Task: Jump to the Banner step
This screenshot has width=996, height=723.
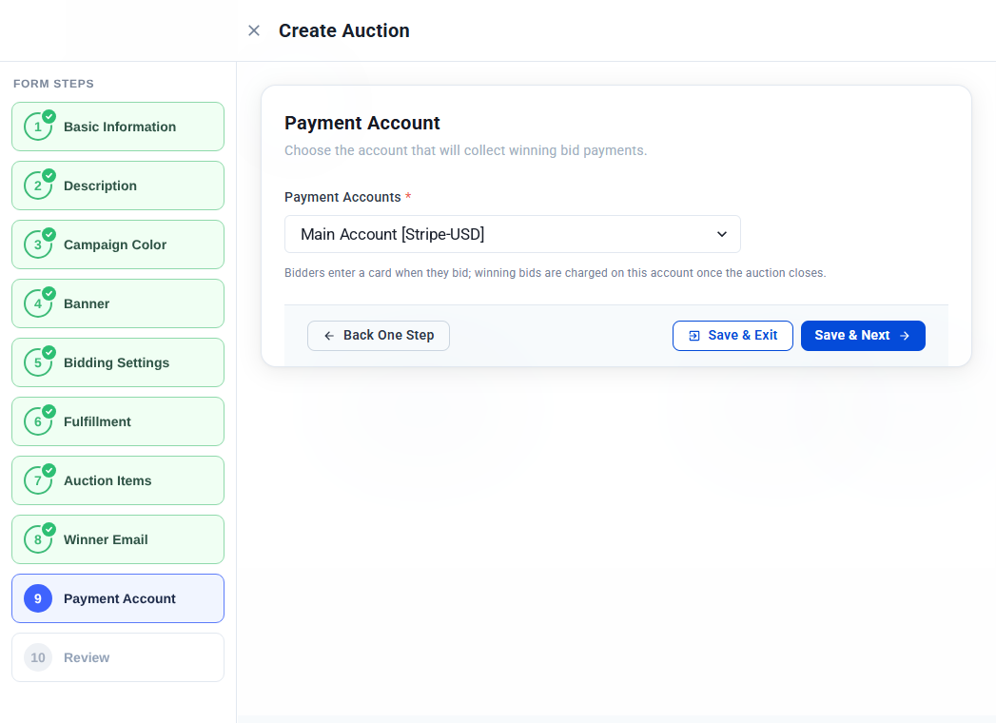Action: (118, 303)
